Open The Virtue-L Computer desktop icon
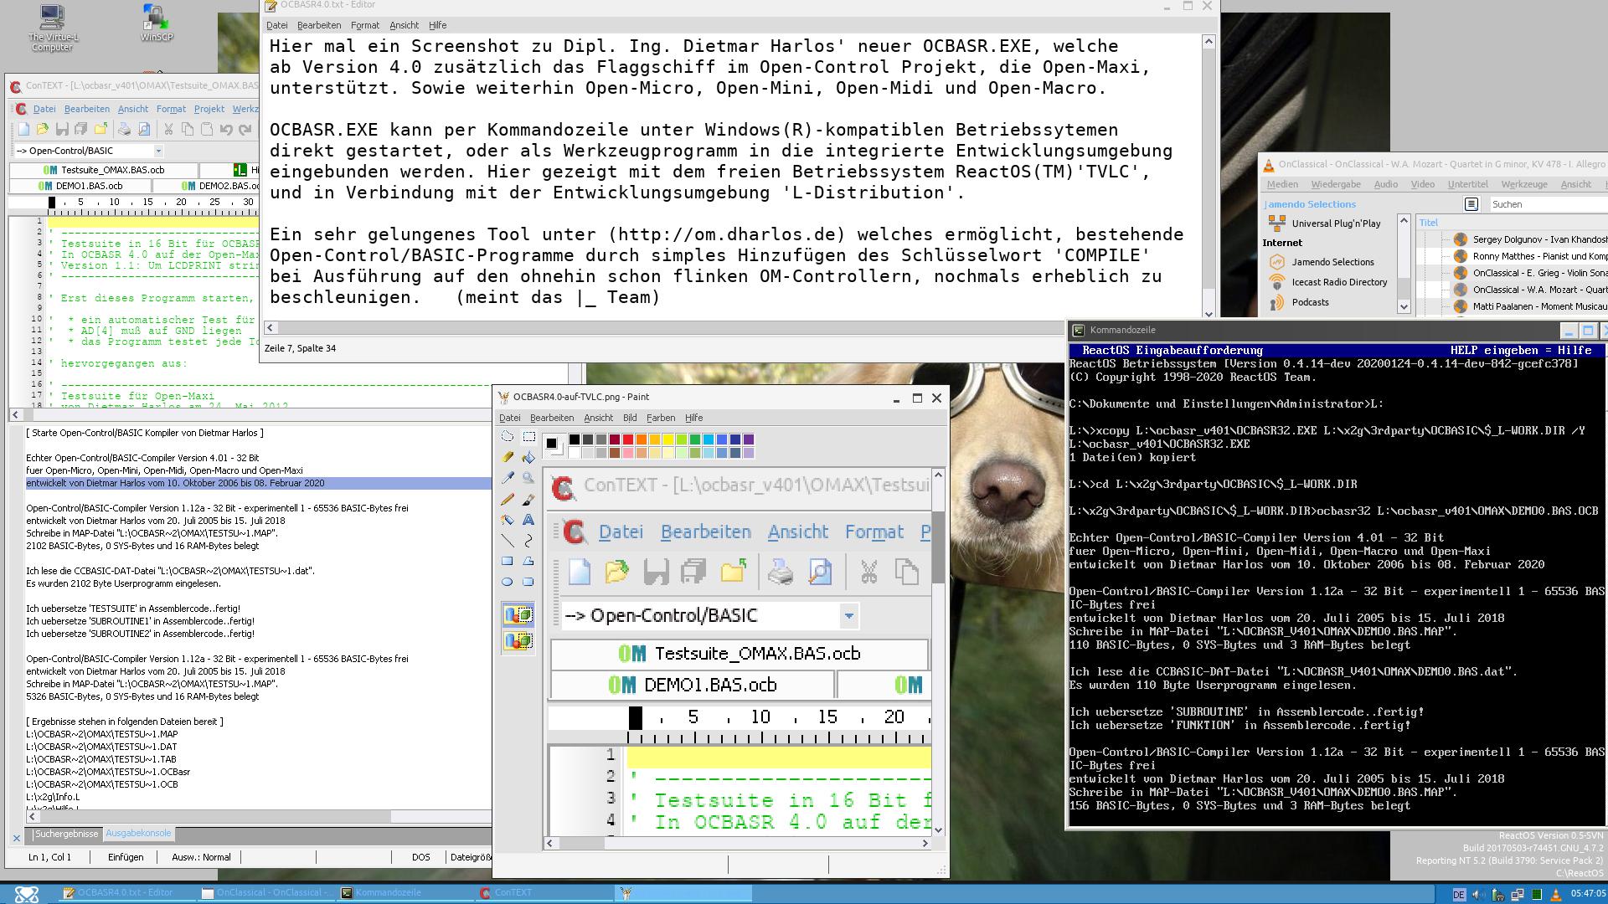Screen dimensions: 1608x904 [52, 28]
